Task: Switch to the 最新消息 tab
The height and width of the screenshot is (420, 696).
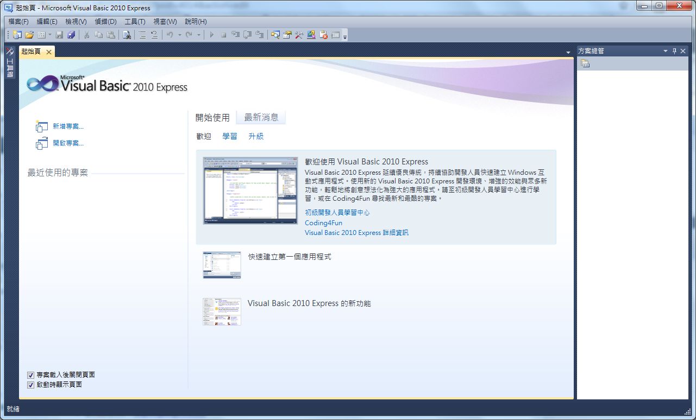Action: click(261, 117)
